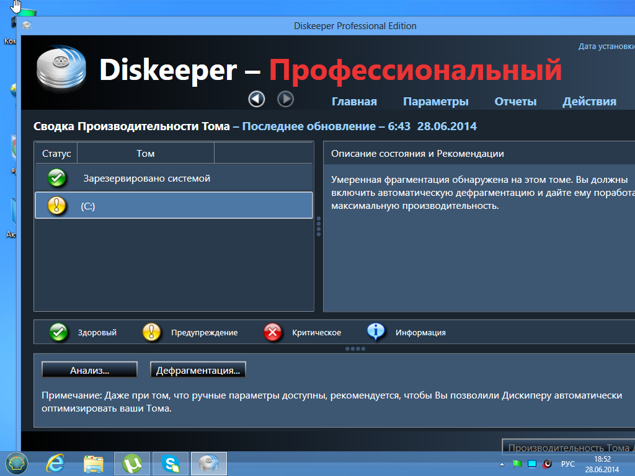Click the Дефрагментация... button
Image resolution: width=635 pixels, height=476 pixels.
click(198, 370)
